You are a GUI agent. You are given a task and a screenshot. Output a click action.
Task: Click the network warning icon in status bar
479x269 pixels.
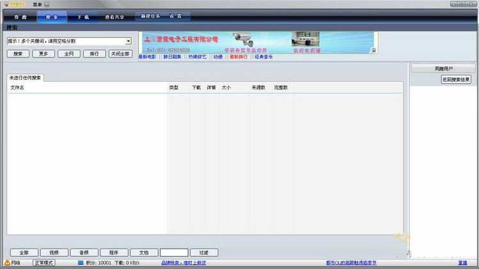click(7, 263)
